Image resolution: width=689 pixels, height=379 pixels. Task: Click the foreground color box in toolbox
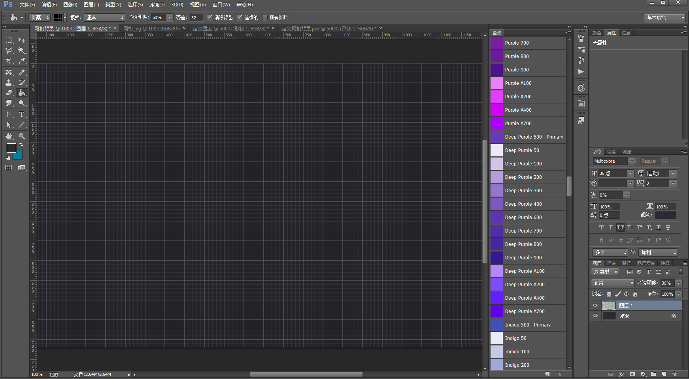[x=11, y=148]
